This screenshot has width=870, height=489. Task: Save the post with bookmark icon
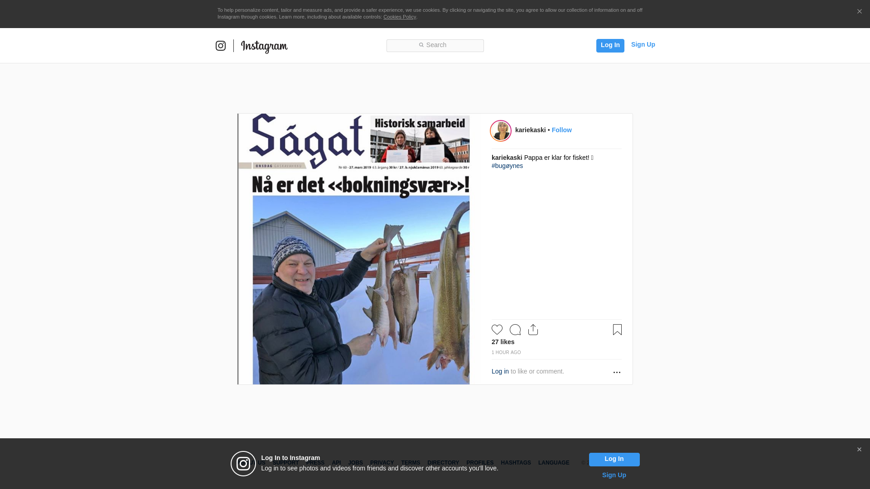(x=617, y=330)
